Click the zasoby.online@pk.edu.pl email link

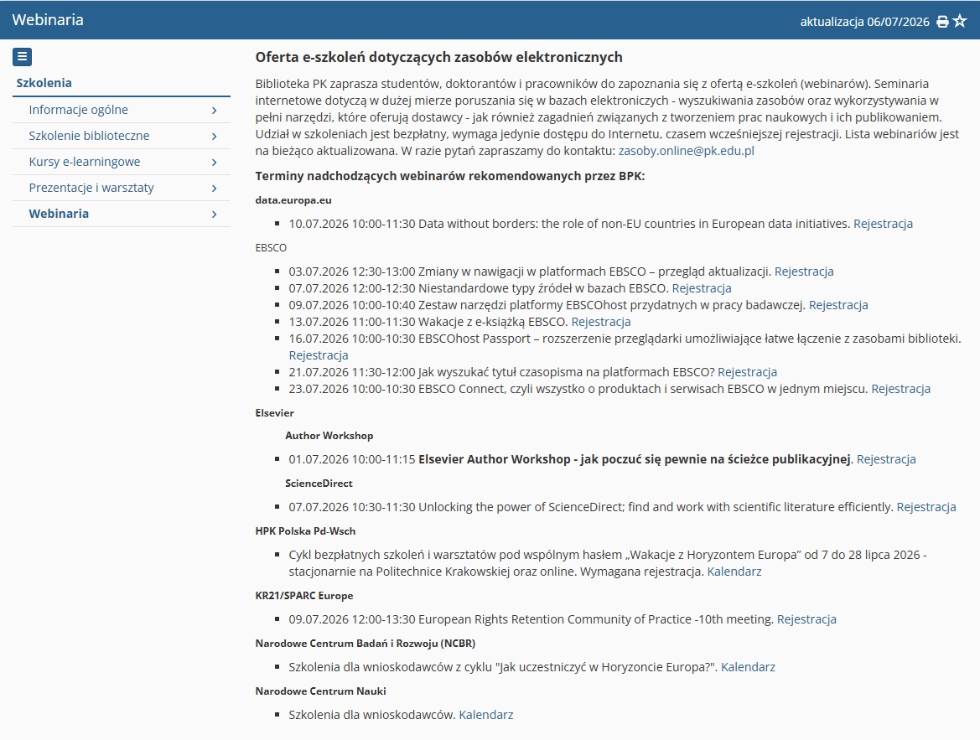pyautogui.click(x=687, y=151)
